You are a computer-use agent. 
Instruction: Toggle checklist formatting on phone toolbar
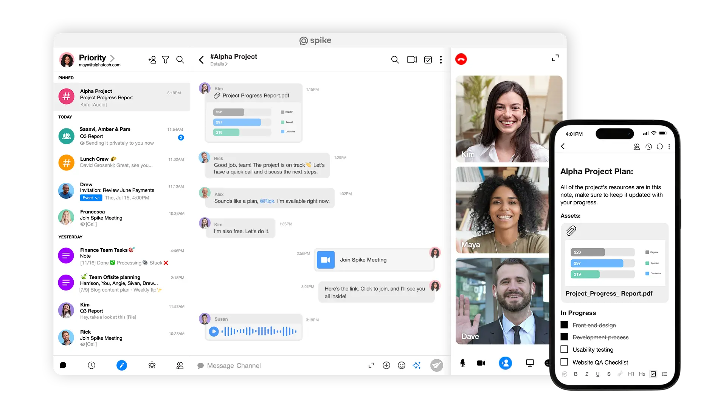pos(653,374)
